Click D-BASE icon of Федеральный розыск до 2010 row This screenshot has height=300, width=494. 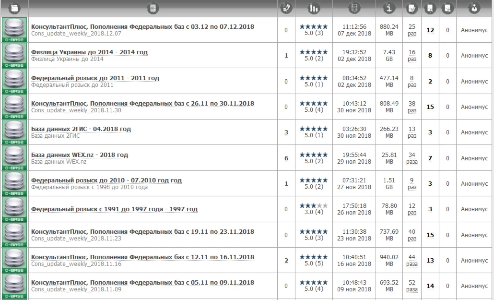click(x=14, y=183)
